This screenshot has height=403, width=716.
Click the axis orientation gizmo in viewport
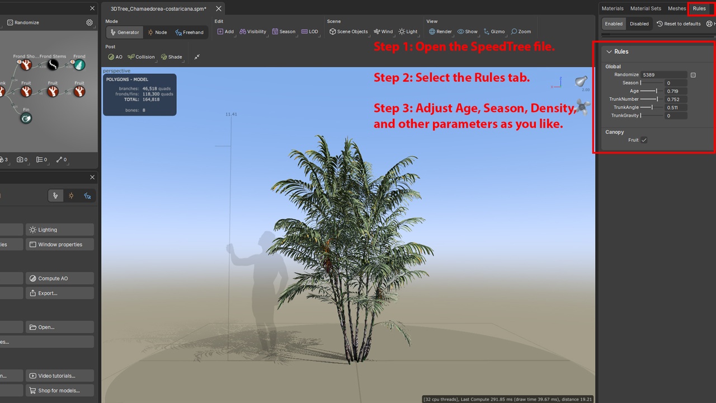pos(557,83)
